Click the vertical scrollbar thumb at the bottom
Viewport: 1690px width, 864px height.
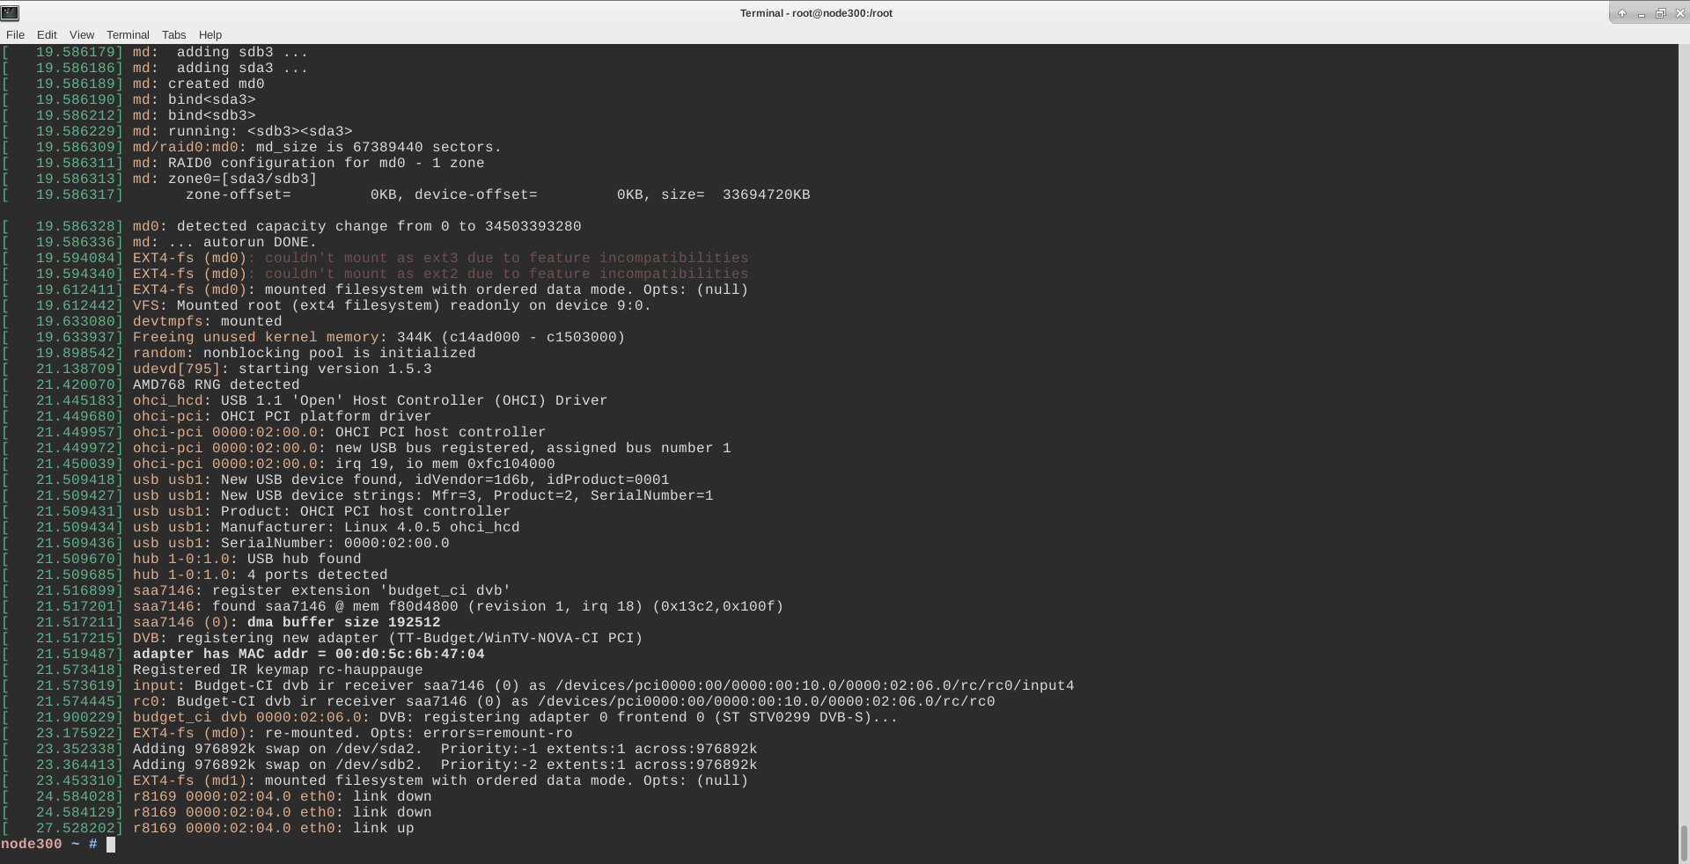point(1684,843)
